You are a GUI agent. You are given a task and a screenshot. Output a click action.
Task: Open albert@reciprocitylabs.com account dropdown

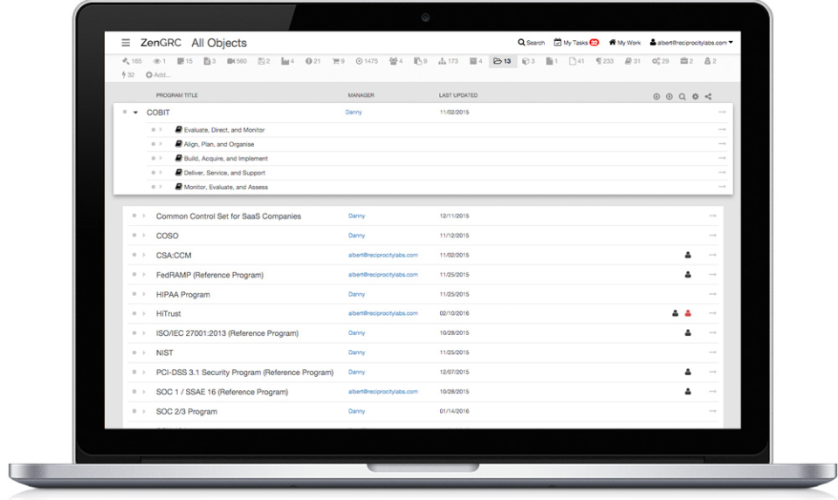691,43
